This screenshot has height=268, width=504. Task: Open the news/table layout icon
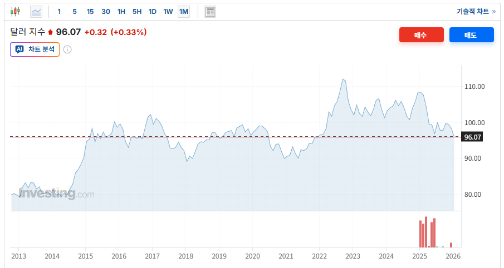pyautogui.click(x=210, y=12)
